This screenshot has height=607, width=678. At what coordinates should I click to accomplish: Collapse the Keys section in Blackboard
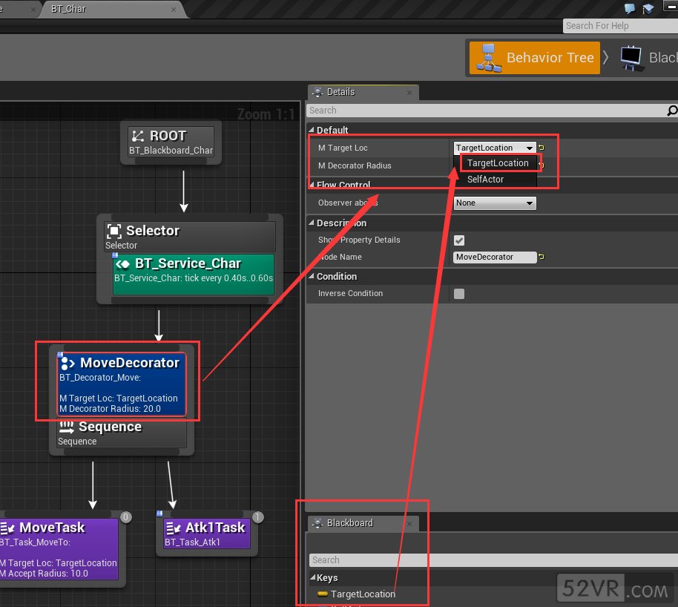tap(312, 578)
